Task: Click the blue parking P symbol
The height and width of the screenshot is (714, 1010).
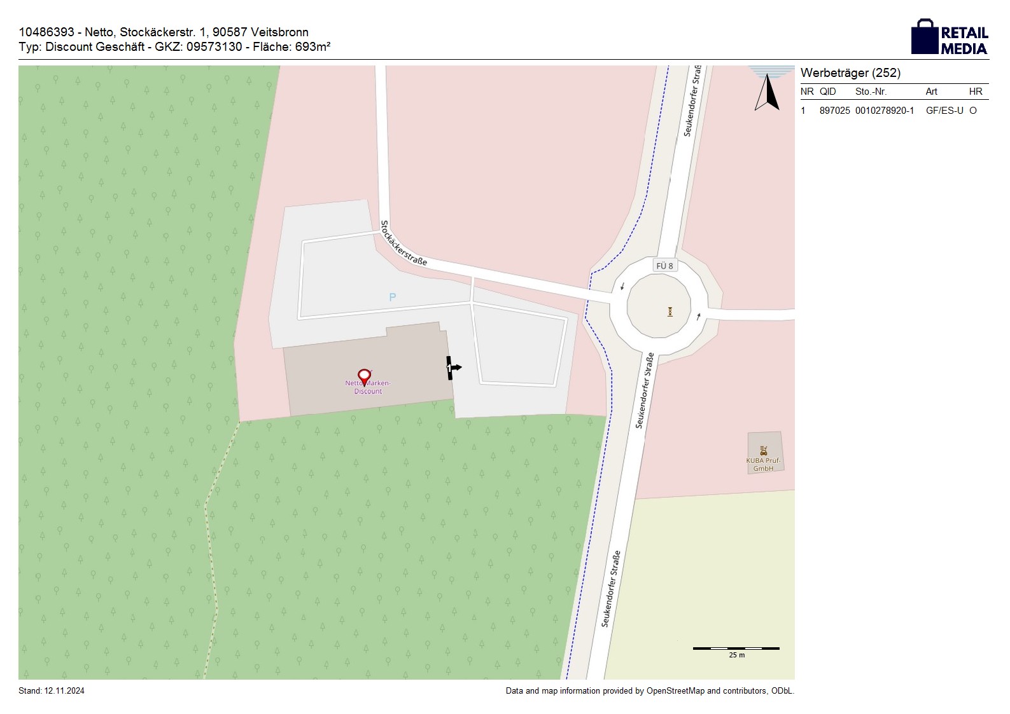Action: [x=393, y=297]
